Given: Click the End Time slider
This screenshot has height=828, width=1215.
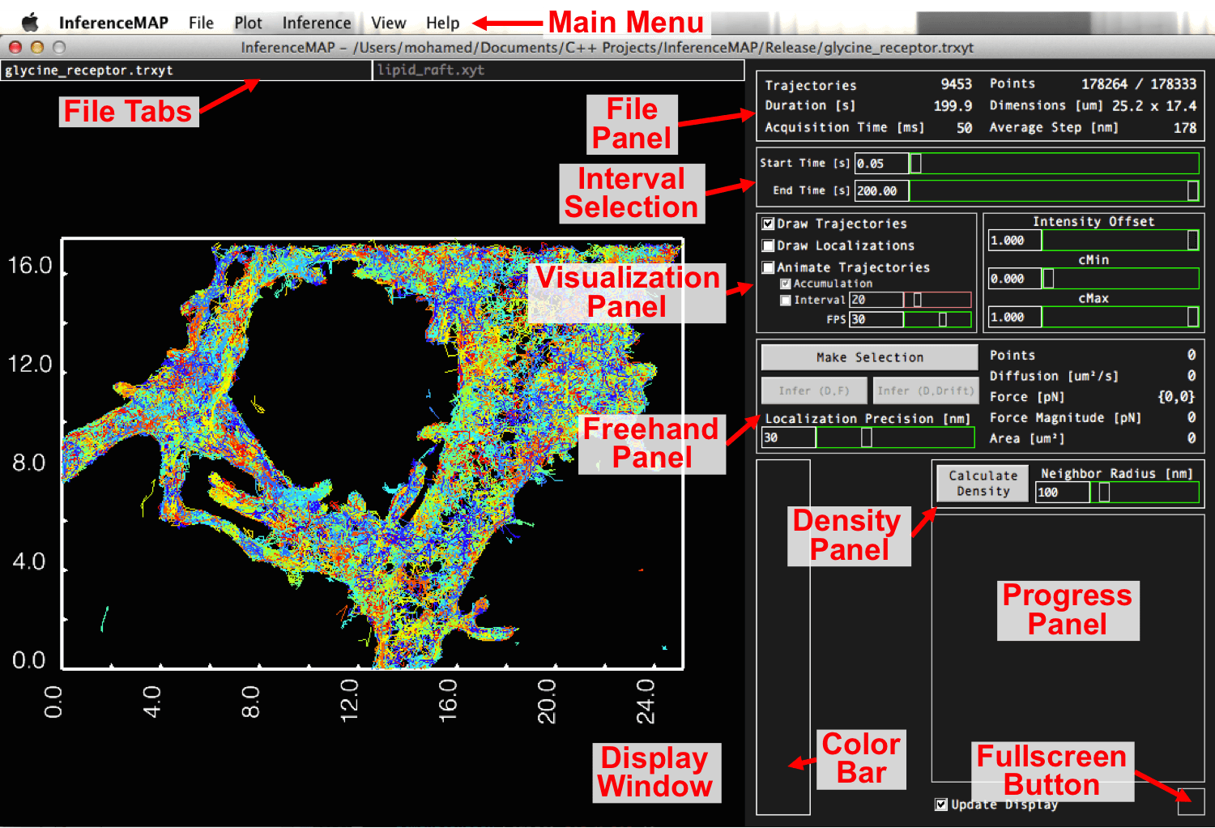Looking at the screenshot, I should click(1054, 191).
